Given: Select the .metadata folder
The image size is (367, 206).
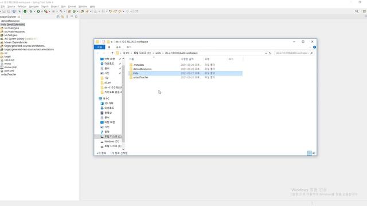Looking at the screenshot, I should 139,65.
